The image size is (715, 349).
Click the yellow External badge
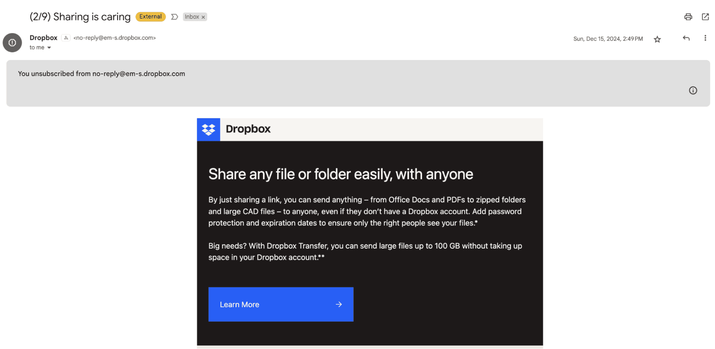(x=150, y=16)
